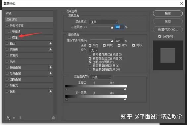187x125 pixels.
Task: Click the 下一图层 gradient bar
Action: point(96,96)
